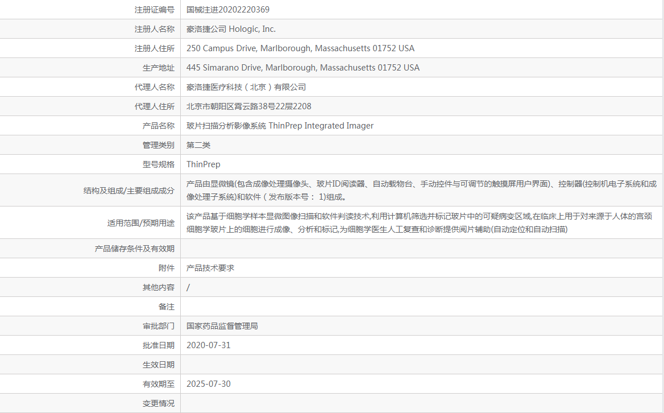The width and height of the screenshot is (664, 413).
Task: Select the registration number 国械注进20202220369
Action: pyautogui.click(x=228, y=10)
